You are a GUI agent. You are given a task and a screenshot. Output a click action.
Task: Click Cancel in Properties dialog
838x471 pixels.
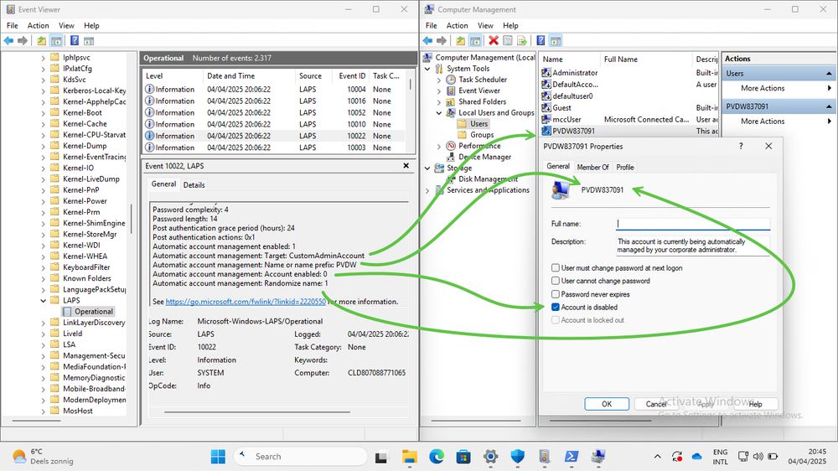click(x=656, y=404)
